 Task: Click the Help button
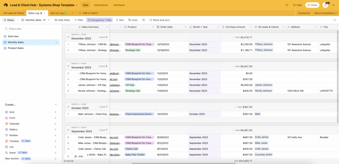(x=297, y=5)
